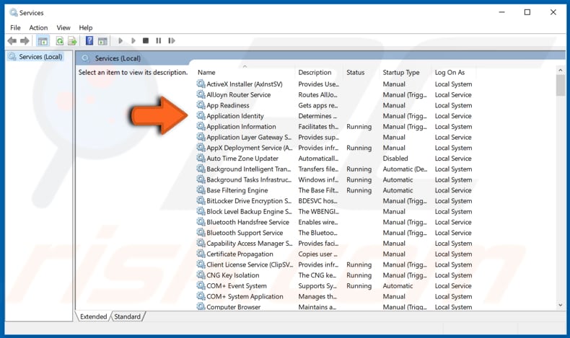The image size is (570, 338).
Task: Click Disabled startup type for Auto Time Zone
Action: pyautogui.click(x=395, y=159)
